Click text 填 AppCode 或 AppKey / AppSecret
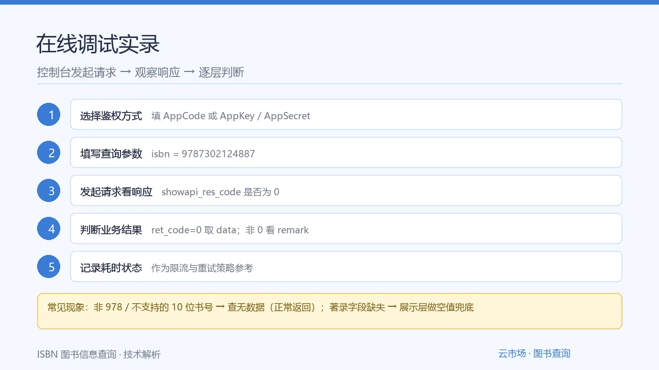The height and width of the screenshot is (370, 659). [231, 116]
